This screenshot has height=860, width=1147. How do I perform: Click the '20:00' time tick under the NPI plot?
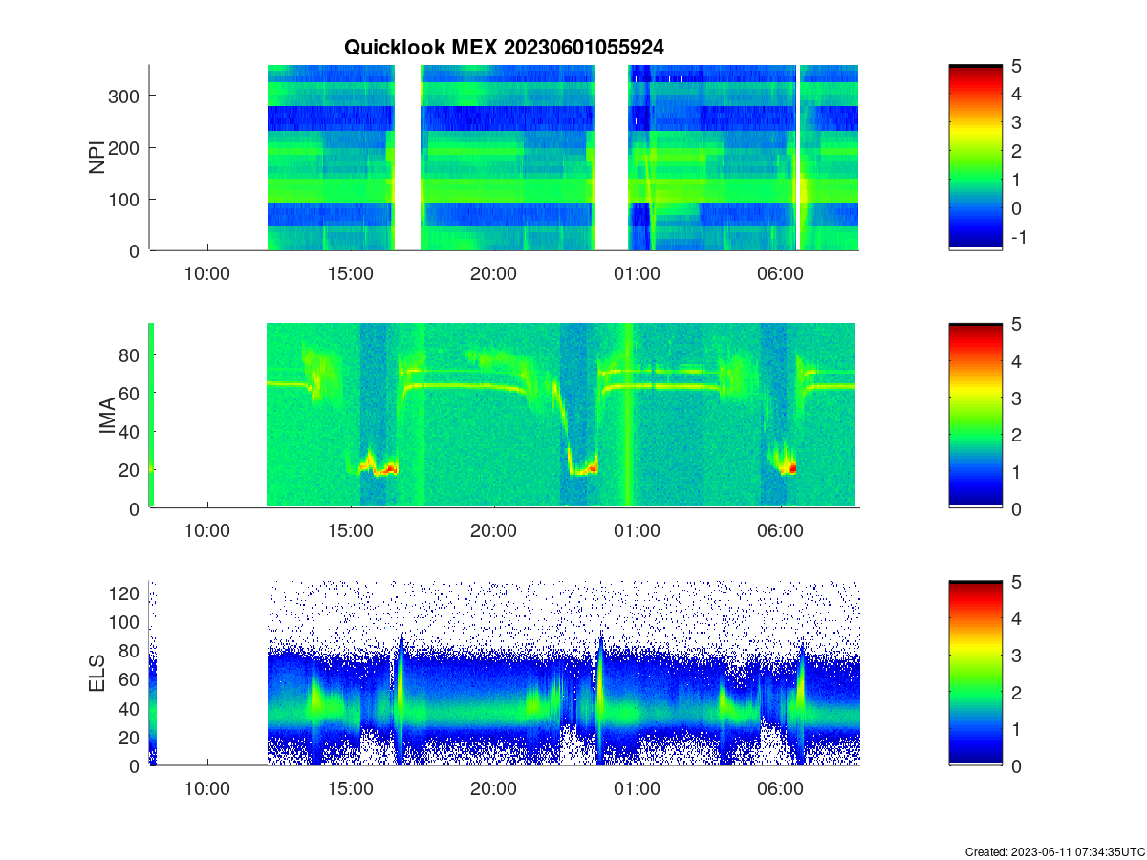pyautogui.click(x=494, y=272)
